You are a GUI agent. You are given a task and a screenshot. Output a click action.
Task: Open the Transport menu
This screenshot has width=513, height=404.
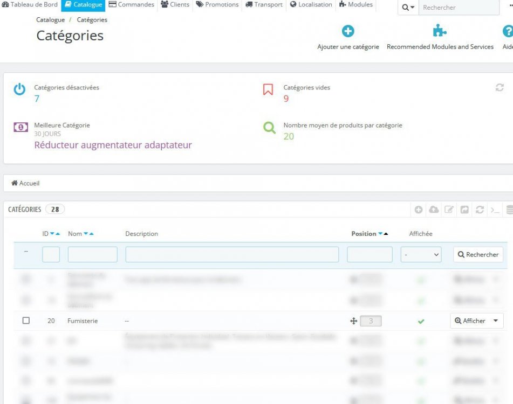coord(264,4)
